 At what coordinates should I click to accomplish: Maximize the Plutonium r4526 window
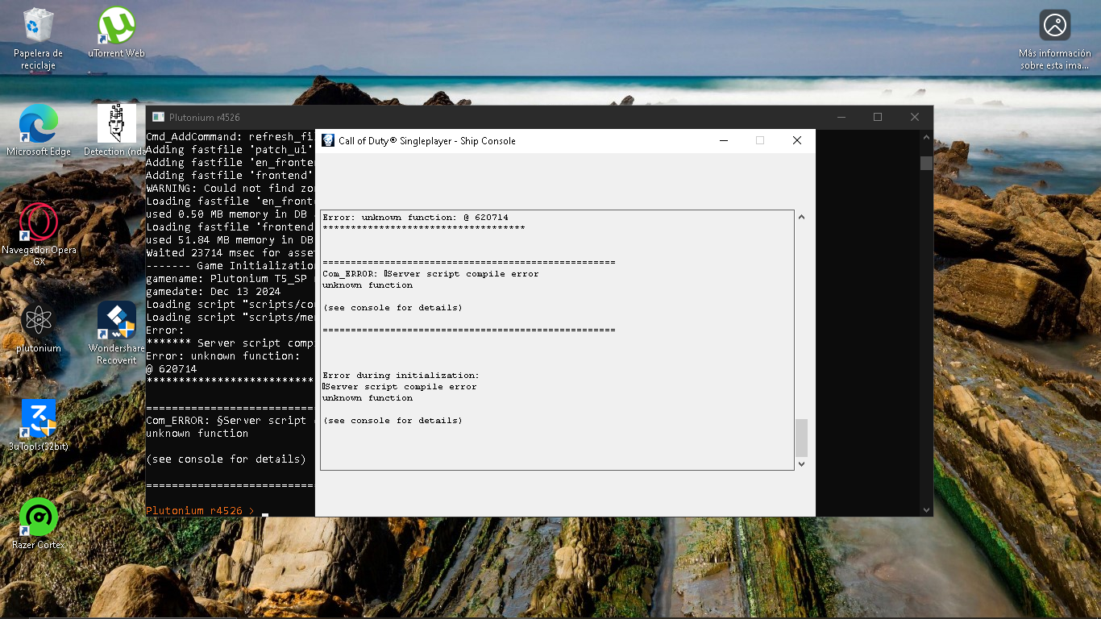[878, 118]
